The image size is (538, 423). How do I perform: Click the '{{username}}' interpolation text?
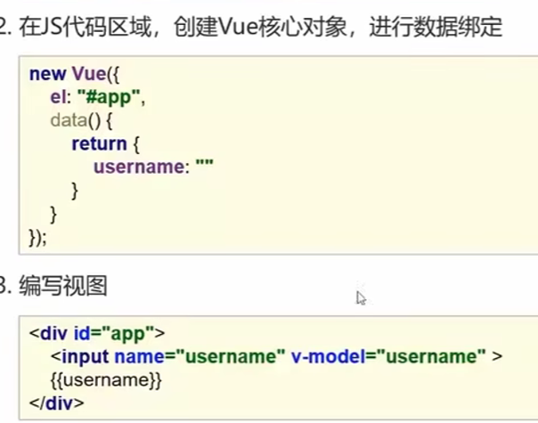click(x=106, y=380)
